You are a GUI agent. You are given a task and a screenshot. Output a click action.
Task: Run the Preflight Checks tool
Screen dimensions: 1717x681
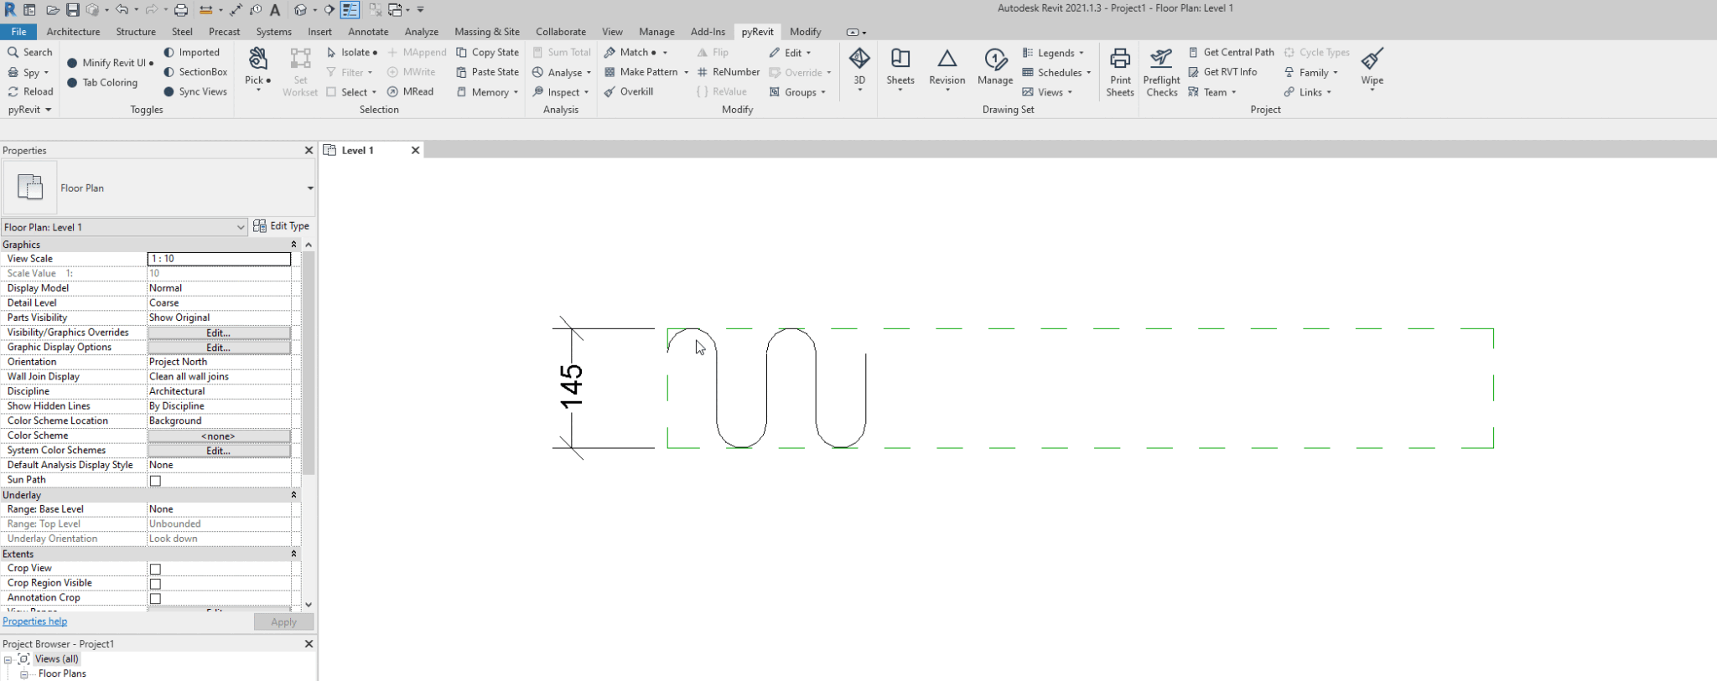1161,72
